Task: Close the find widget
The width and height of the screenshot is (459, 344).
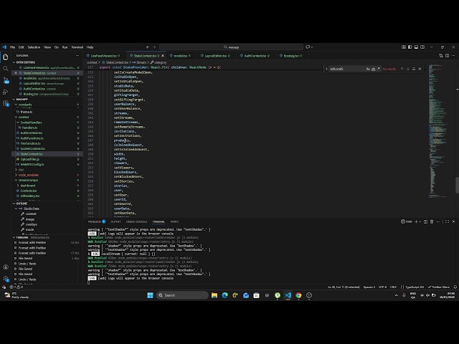Action: 420,69
